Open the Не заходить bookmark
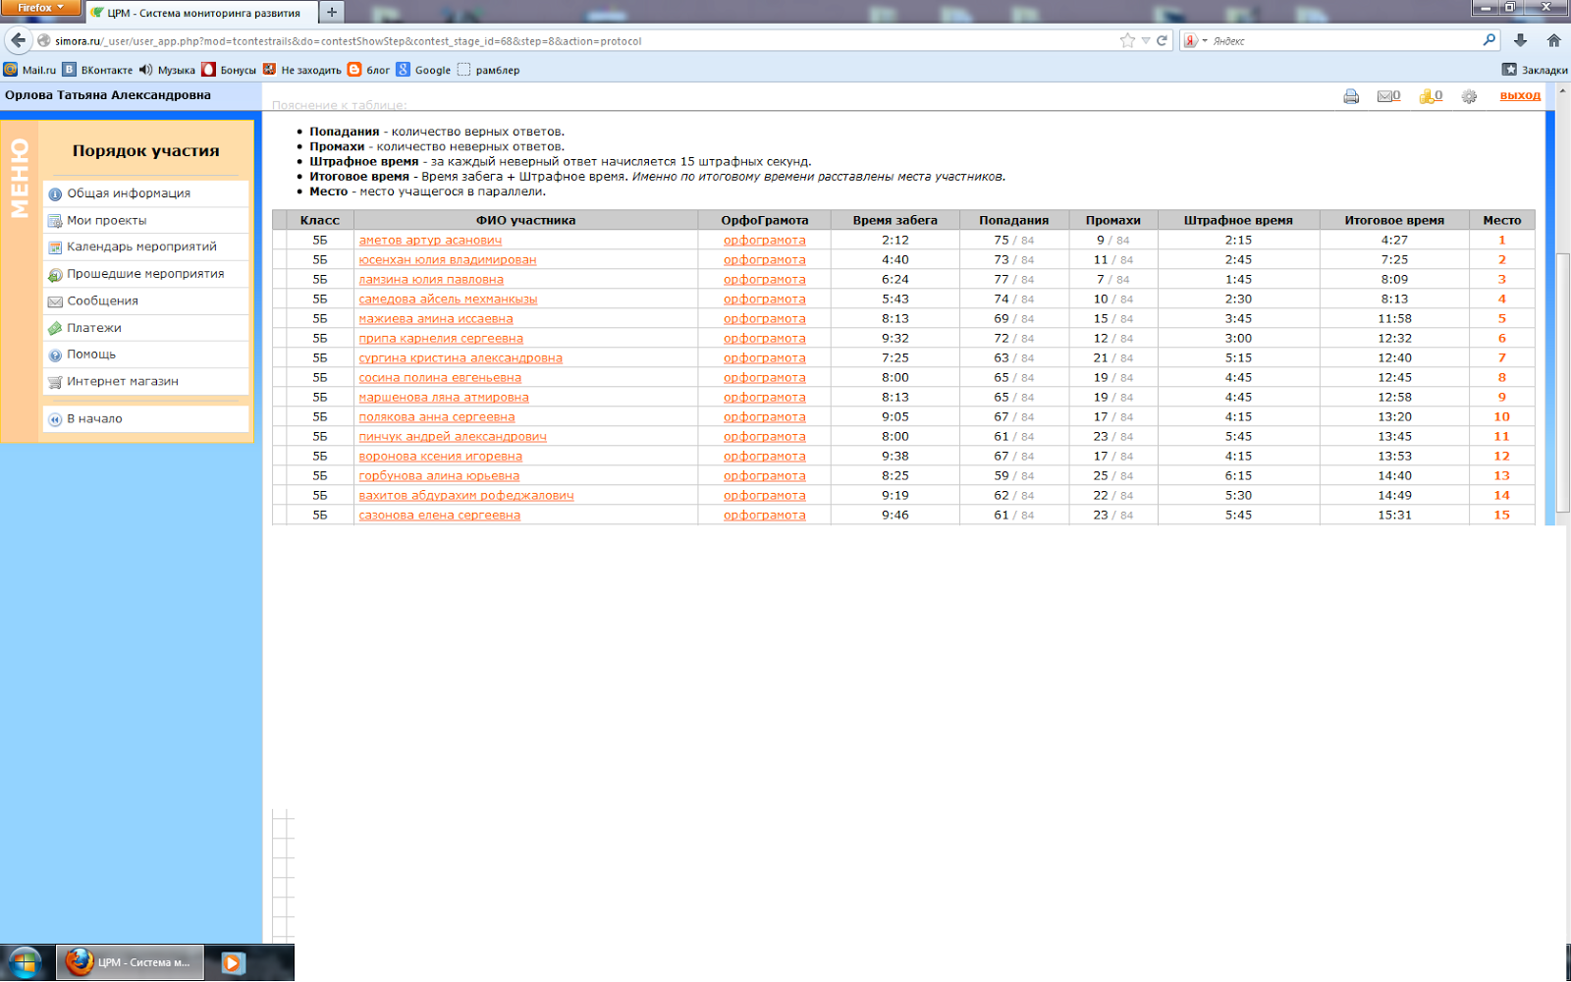The height and width of the screenshot is (982, 1571). (301, 70)
